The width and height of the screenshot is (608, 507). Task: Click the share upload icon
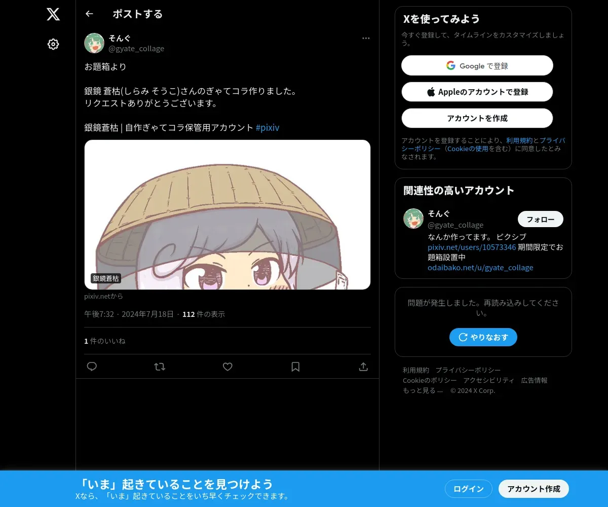(363, 367)
